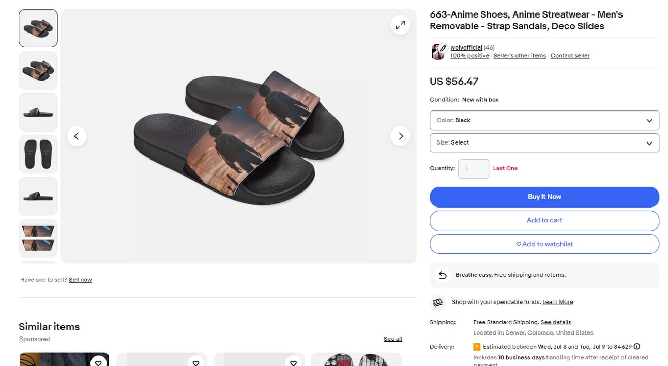Click the Buy It Now button
This screenshot has width=668, height=366.
pos(544,197)
